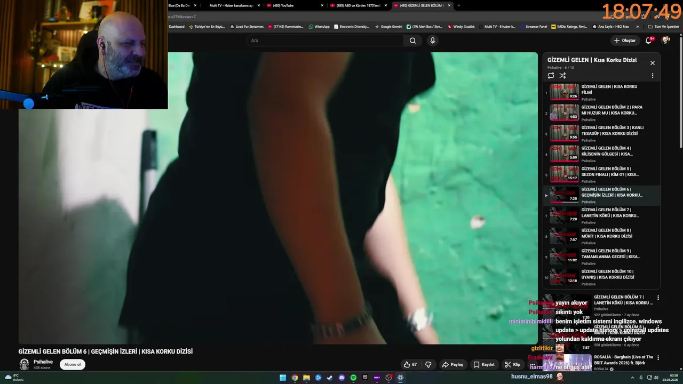Open Chrome from the taskbar

point(295,378)
